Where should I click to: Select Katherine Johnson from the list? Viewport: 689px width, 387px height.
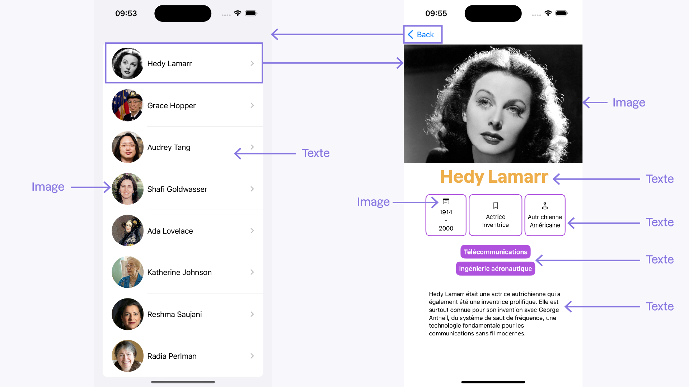184,273
